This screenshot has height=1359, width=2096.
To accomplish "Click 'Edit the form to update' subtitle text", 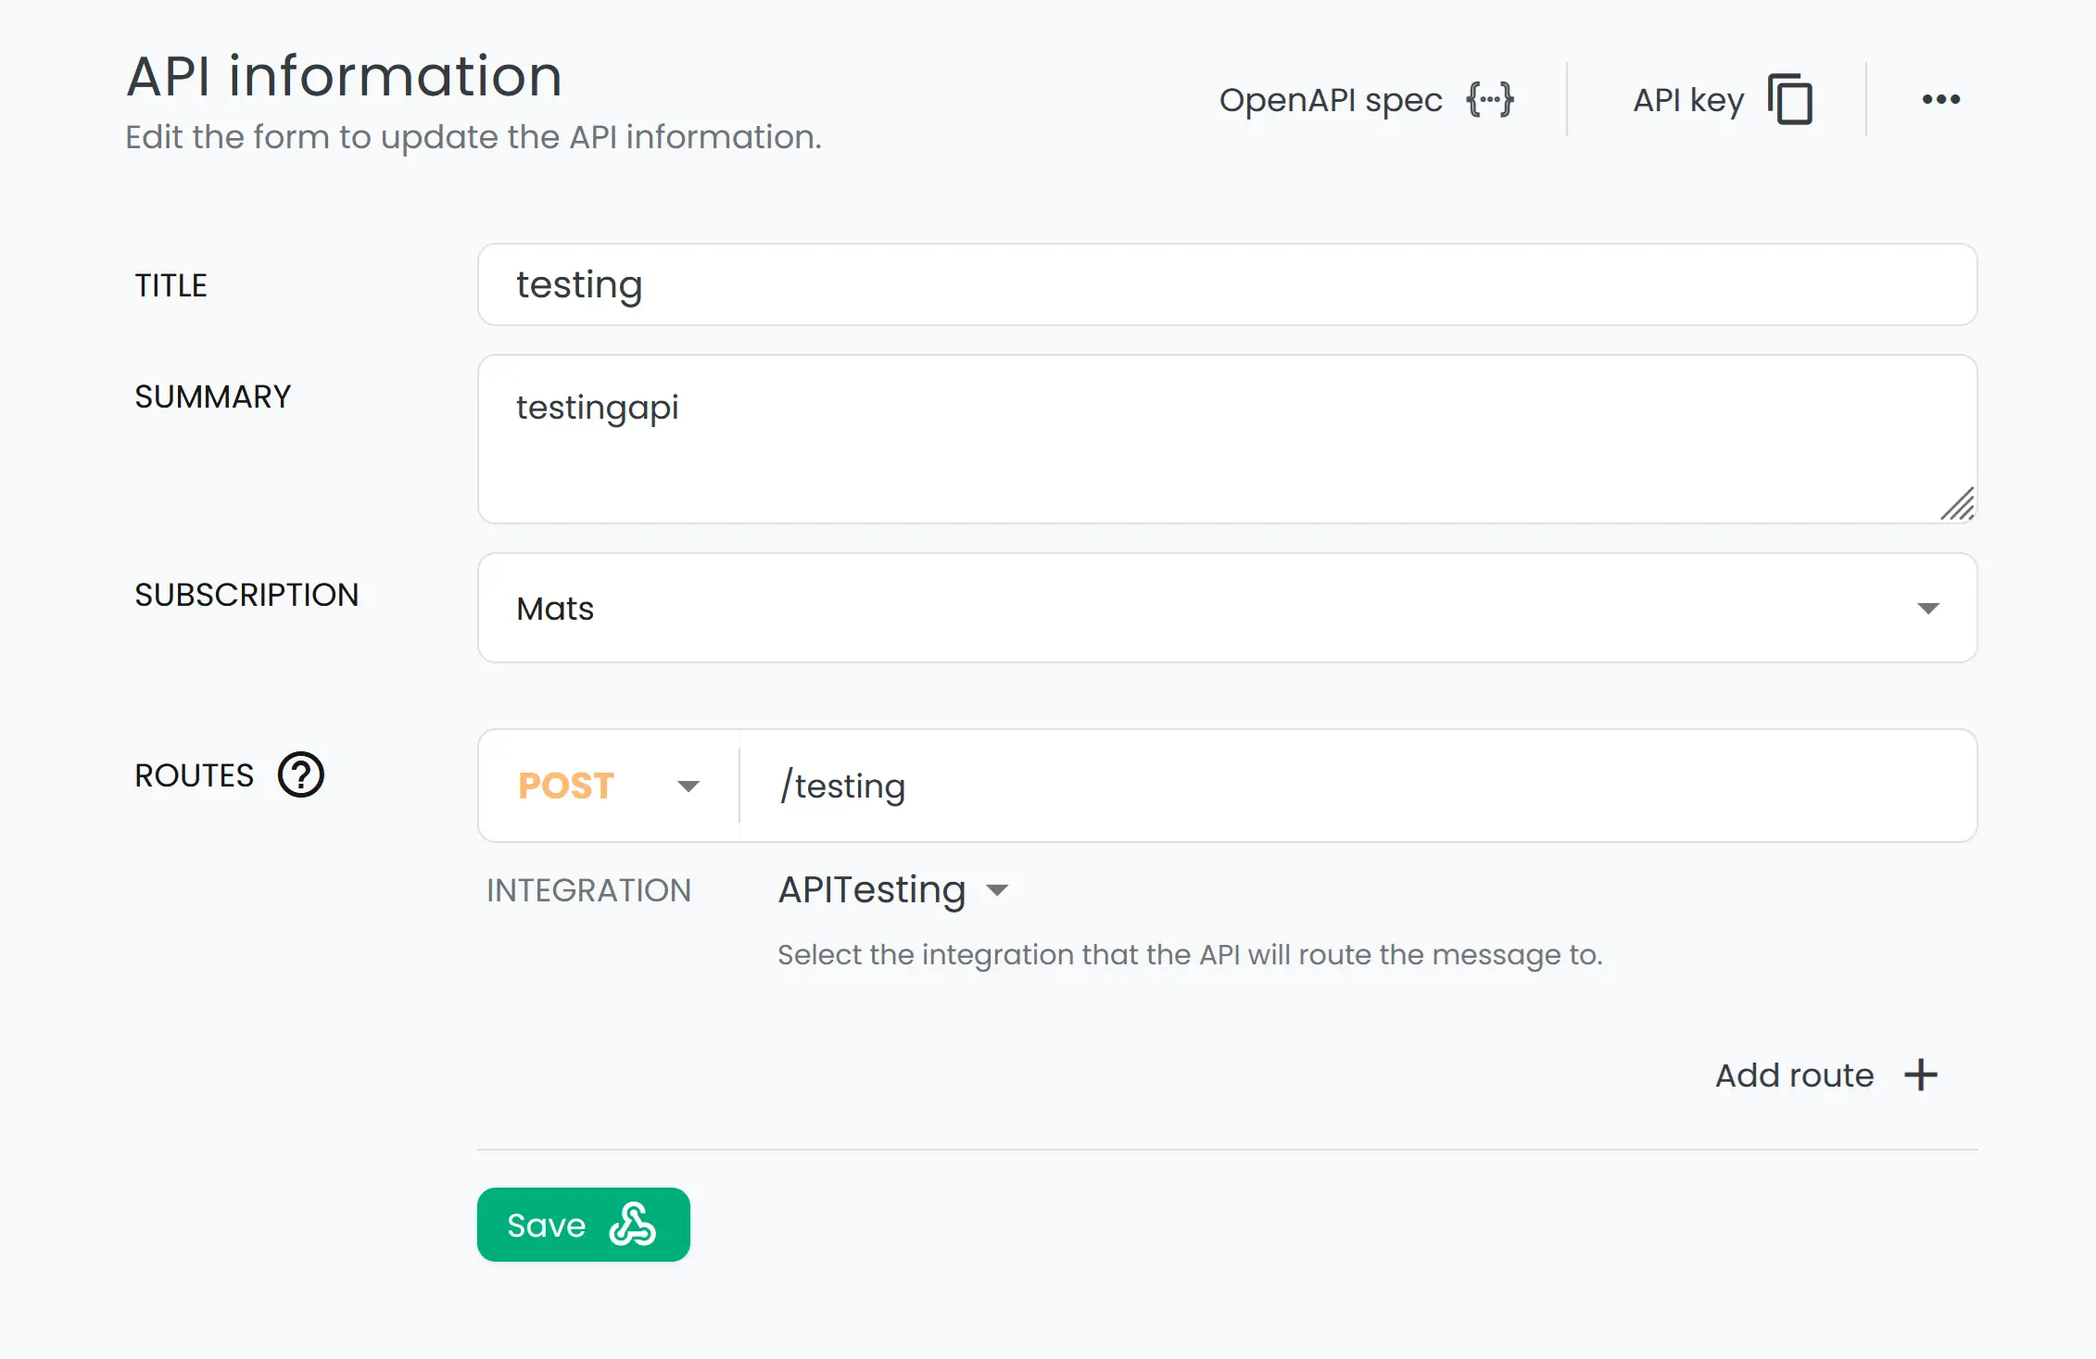I will (x=473, y=137).
